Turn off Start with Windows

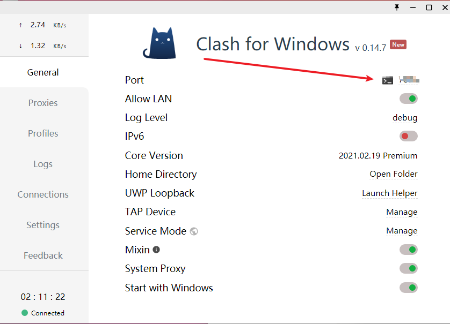coord(408,288)
